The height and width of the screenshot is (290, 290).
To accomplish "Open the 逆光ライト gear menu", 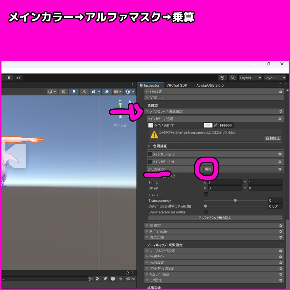I will pyautogui.click(x=281, y=257).
